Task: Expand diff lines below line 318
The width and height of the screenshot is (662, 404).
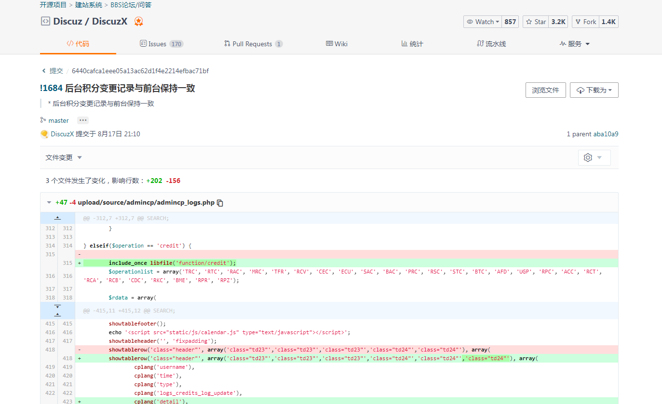Action: [x=57, y=306]
